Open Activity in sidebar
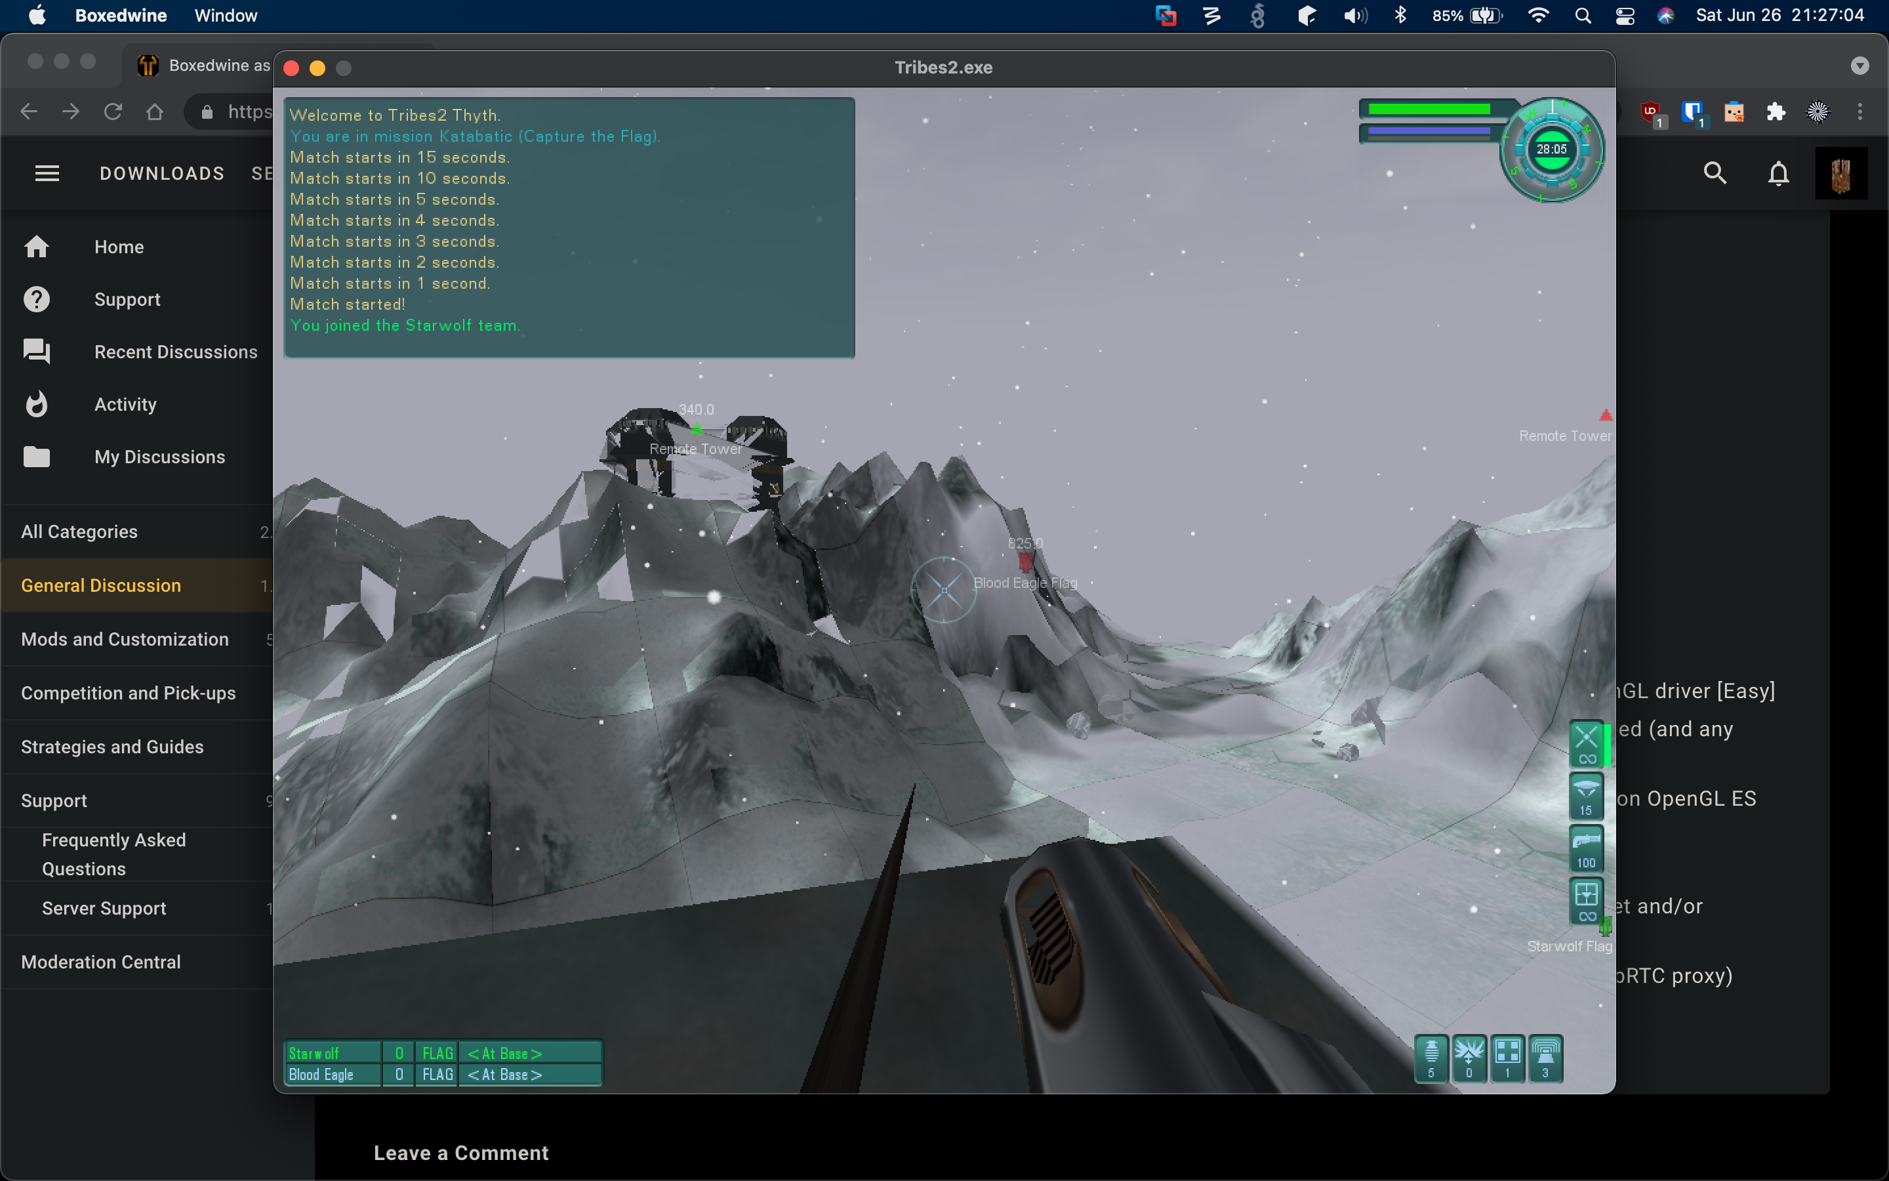 tap(125, 404)
